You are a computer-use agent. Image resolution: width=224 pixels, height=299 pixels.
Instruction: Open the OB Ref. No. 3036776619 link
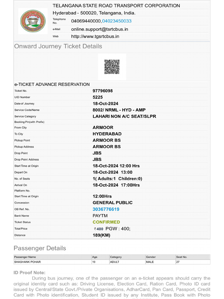tap(106, 209)
